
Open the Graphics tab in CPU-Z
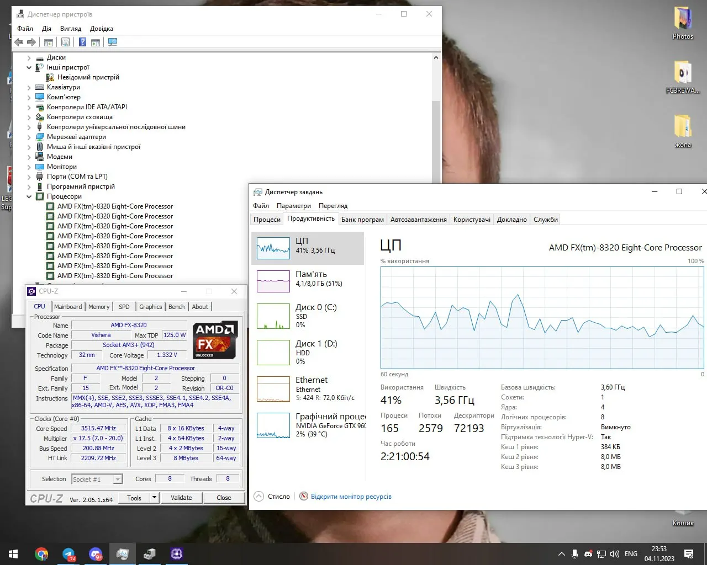point(151,307)
